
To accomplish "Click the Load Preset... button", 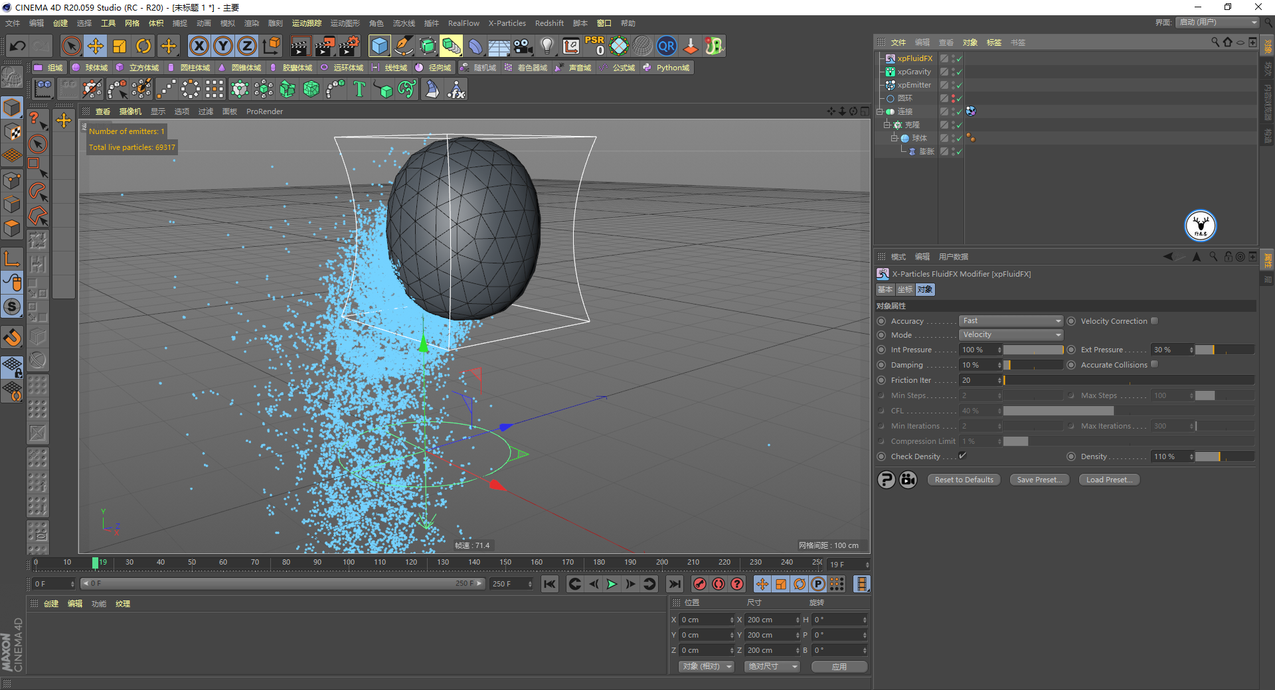I will coord(1109,480).
